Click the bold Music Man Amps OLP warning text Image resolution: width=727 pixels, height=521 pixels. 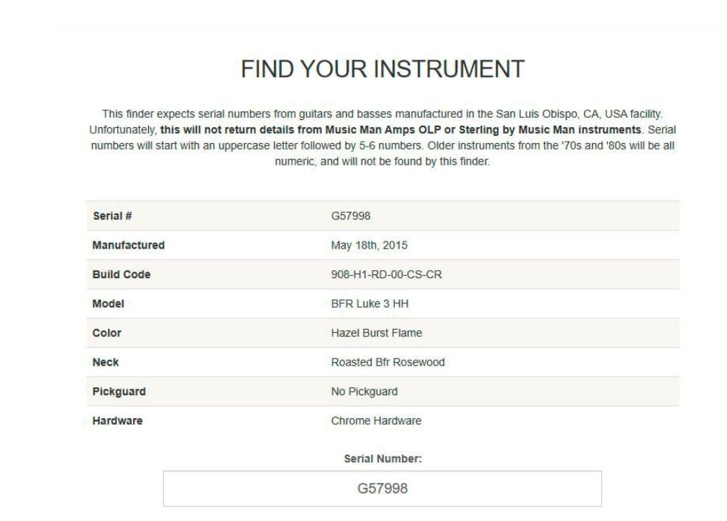point(401,130)
